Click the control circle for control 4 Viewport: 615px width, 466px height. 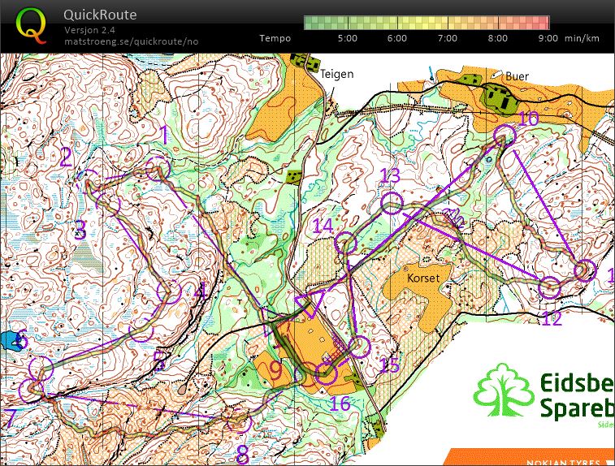tap(169, 291)
